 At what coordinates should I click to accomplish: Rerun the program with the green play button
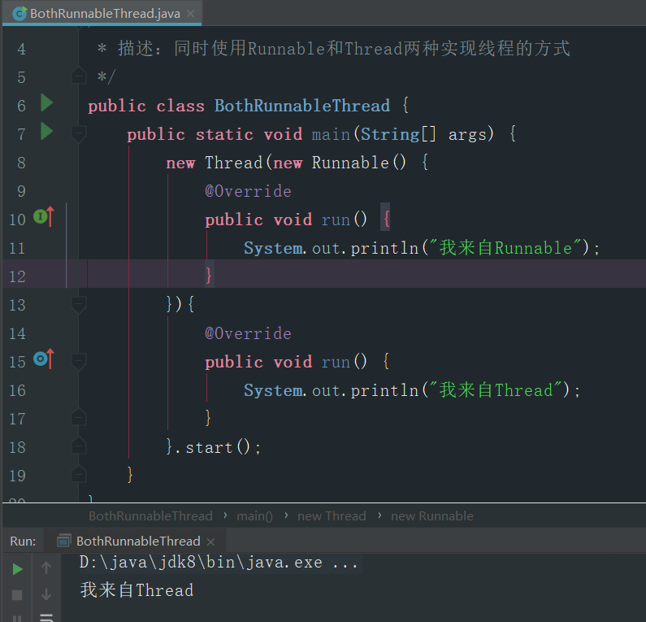coord(17,569)
